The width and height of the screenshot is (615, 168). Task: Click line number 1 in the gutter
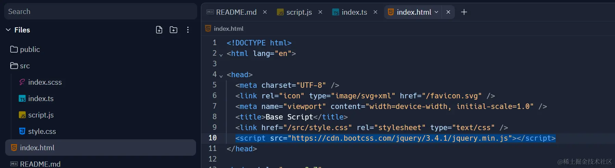pos(215,43)
